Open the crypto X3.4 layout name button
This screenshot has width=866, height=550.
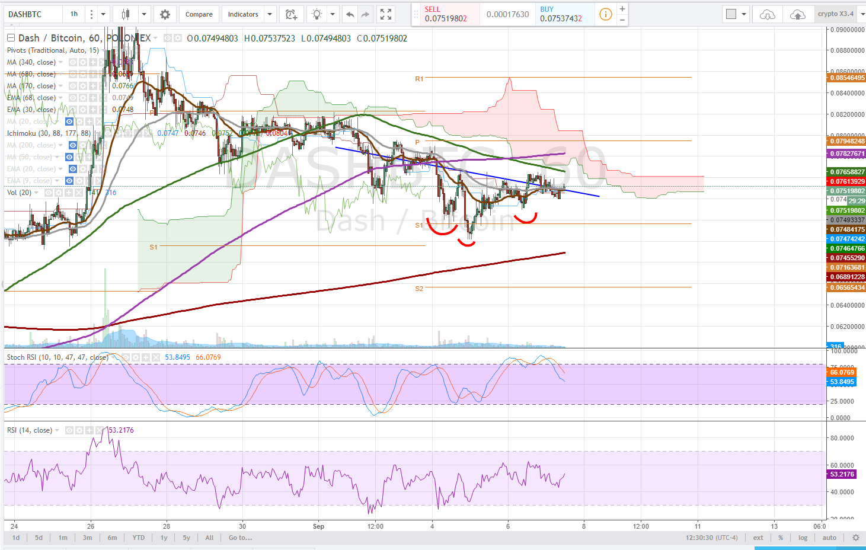click(x=836, y=14)
